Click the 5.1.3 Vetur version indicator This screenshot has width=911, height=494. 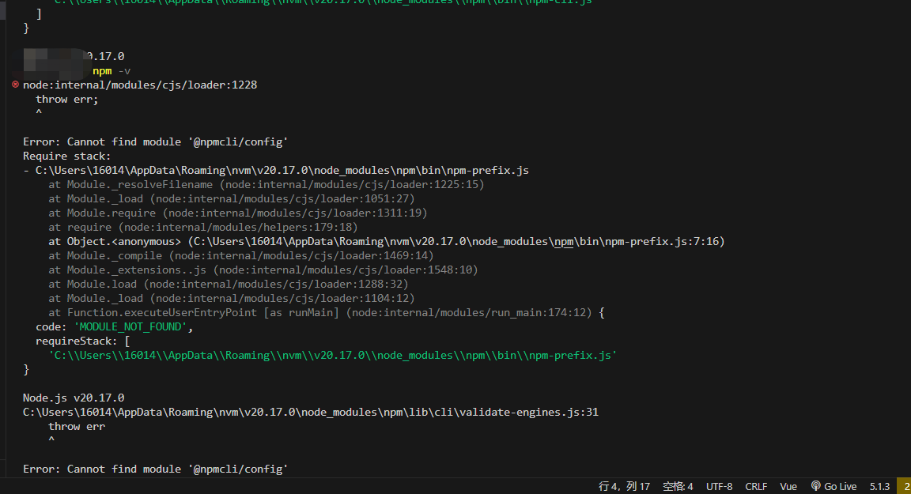879,486
